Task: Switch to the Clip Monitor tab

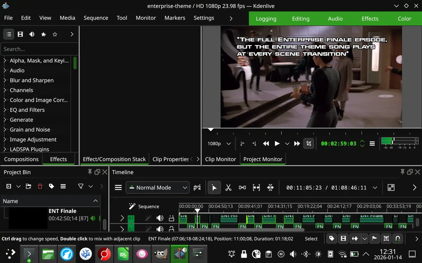Action: tap(220, 159)
